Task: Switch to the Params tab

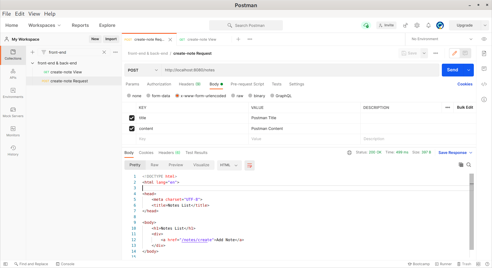Action: pos(132,84)
